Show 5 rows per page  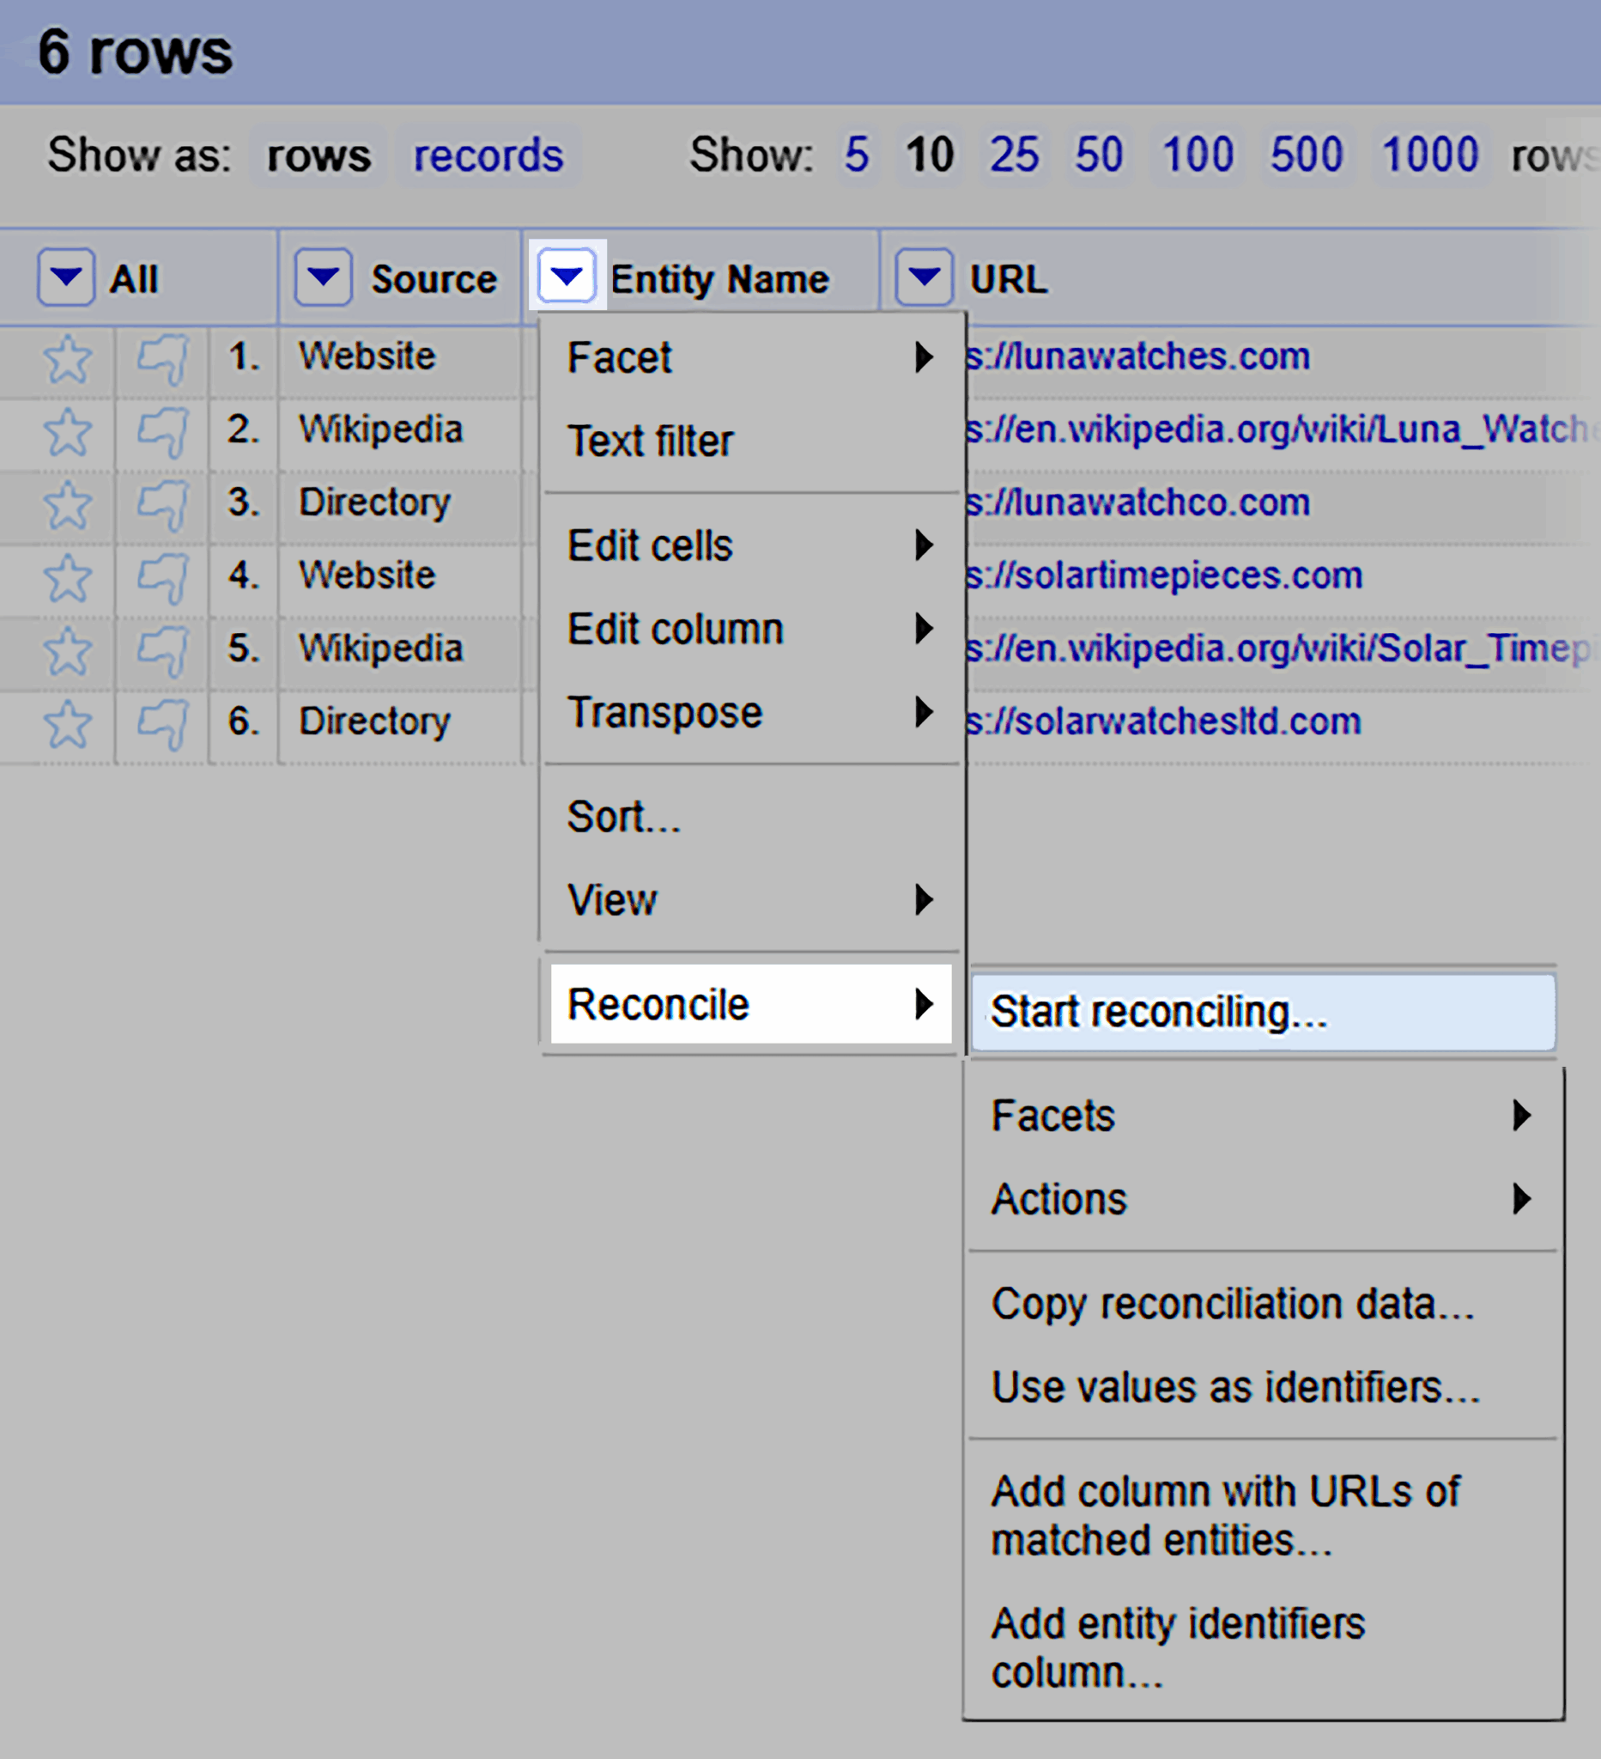pos(857,155)
